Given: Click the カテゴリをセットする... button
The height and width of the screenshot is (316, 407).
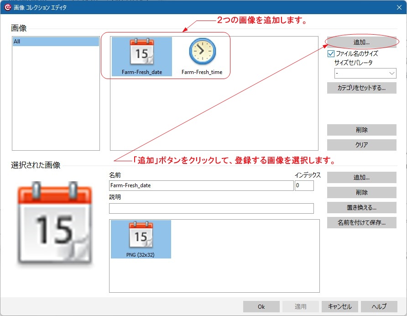Looking at the screenshot, I should click(361, 88).
